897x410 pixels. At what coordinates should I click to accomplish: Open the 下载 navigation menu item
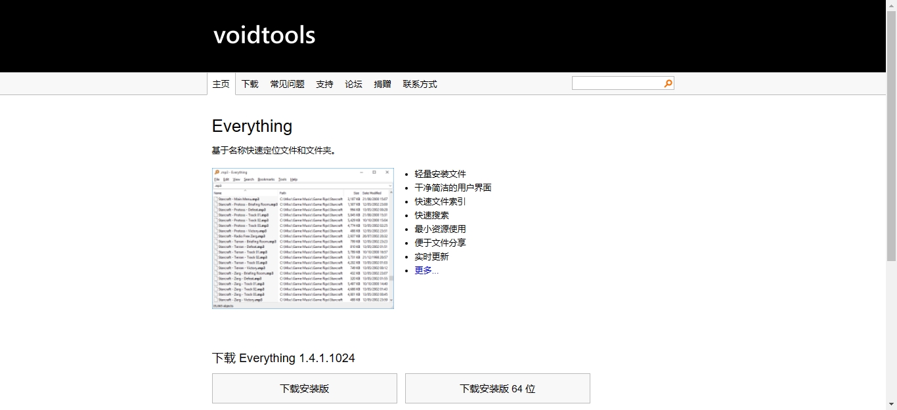coord(250,84)
